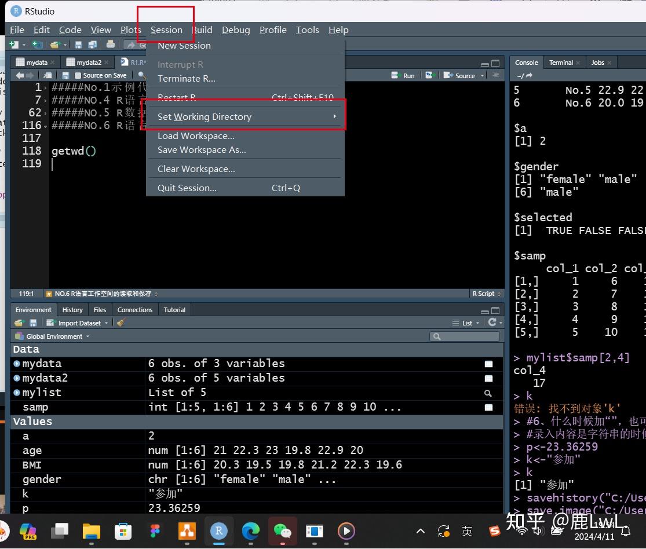Switch to the History tab

(x=72, y=310)
